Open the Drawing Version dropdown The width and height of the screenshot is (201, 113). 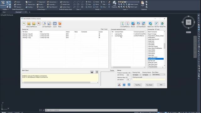[147, 75]
